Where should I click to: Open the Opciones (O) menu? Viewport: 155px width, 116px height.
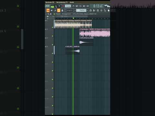(x=49, y=2)
